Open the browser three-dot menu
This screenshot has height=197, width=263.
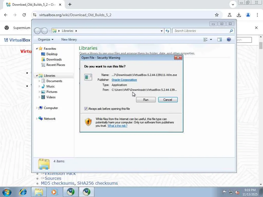click(257, 15)
